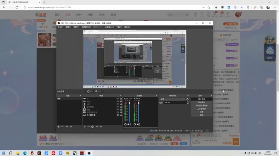Open Douyu followed heart icon
Screen dimensions: 279x156
pos(202,14)
